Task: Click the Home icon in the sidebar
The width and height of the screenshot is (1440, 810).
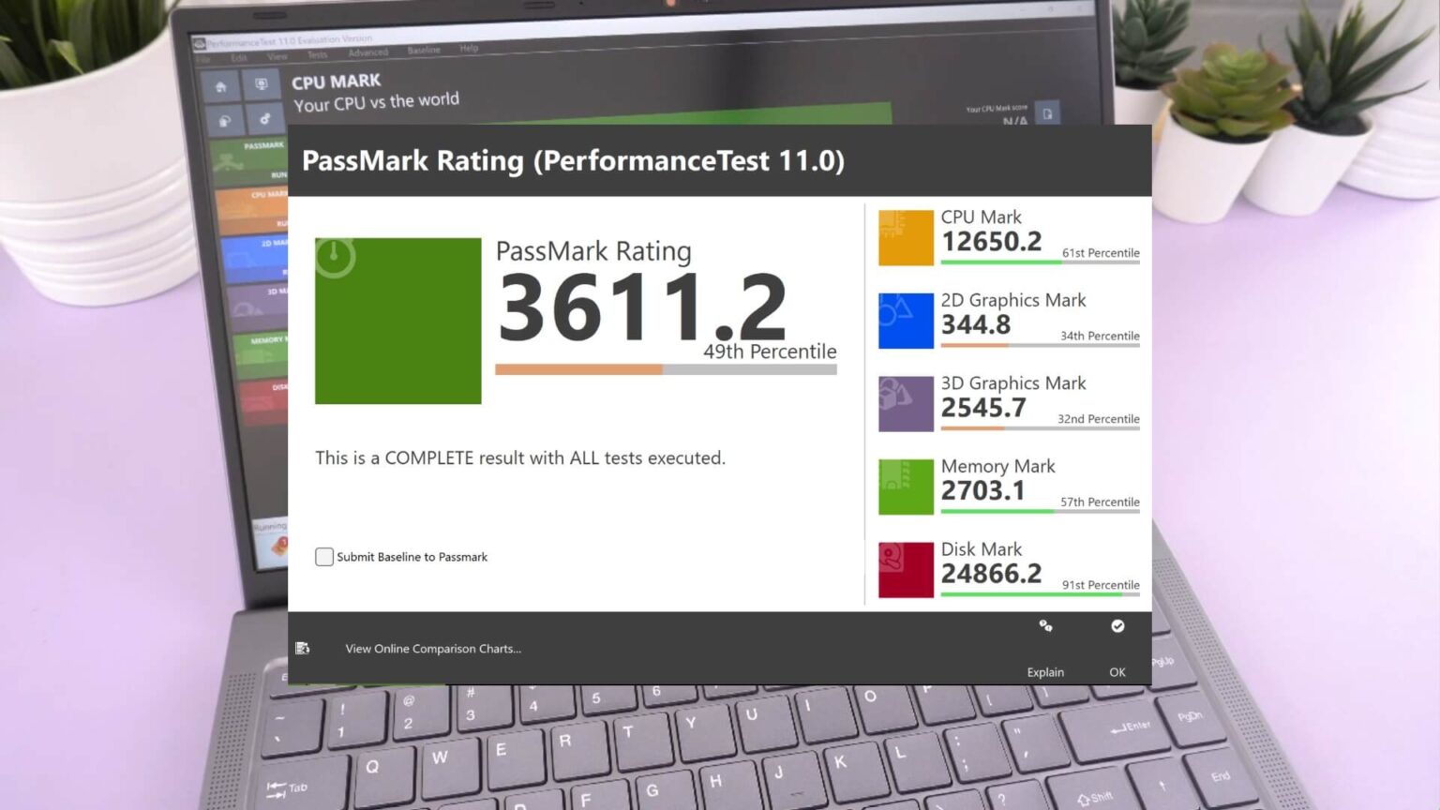Action: (x=221, y=85)
